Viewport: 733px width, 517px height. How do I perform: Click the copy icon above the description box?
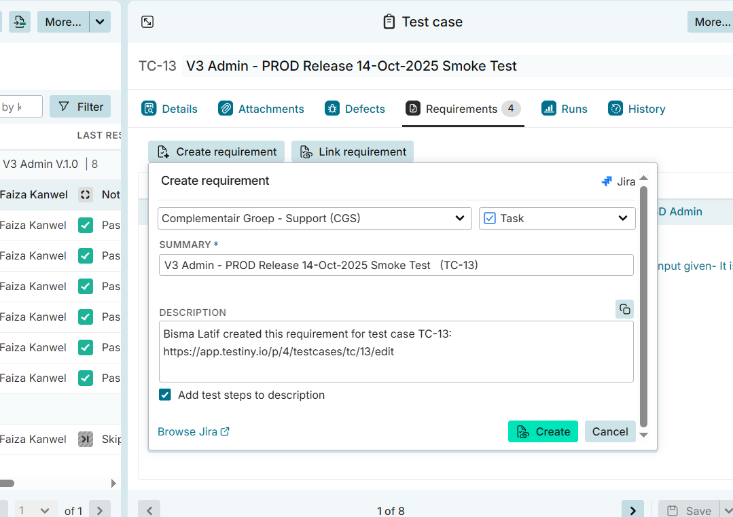(x=624, y=309)
